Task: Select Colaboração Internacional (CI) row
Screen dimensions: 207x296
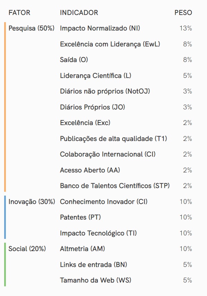Action: point(126,154)
